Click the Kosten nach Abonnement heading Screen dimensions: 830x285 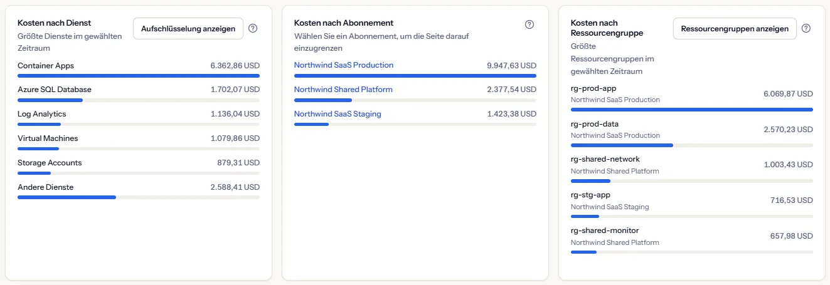[x=344, y=23]
